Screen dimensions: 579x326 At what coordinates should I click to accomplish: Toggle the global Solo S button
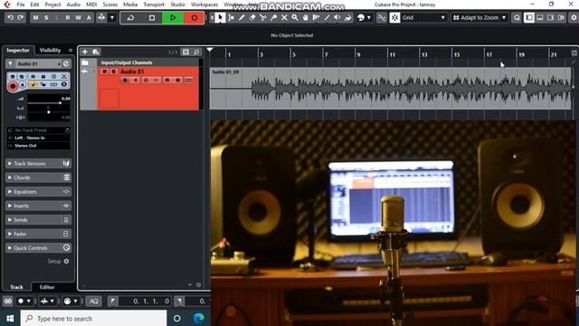46,17
